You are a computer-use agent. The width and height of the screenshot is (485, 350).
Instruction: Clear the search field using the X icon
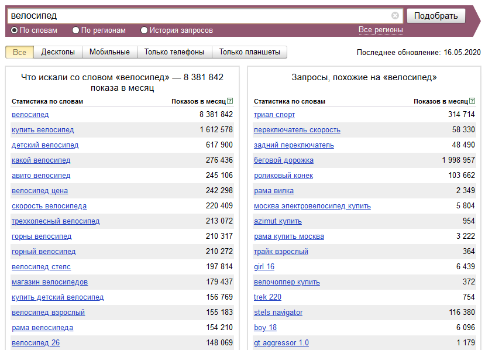tap(395, 16)
